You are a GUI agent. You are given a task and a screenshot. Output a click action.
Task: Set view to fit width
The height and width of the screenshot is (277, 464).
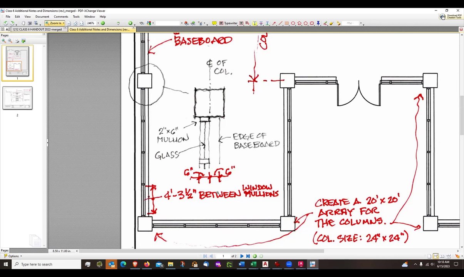(82, 23)
